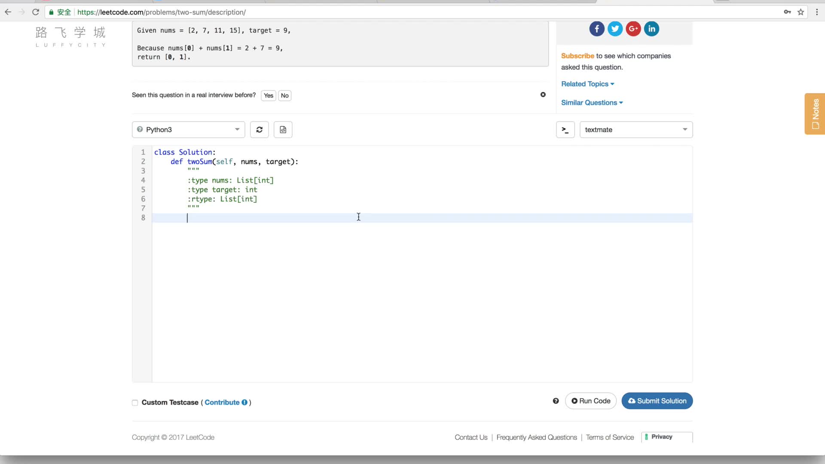Click the Run Code button

point(591,401)
